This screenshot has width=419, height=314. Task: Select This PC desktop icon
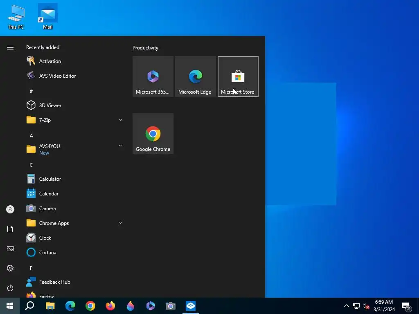(x=16, y=16)
